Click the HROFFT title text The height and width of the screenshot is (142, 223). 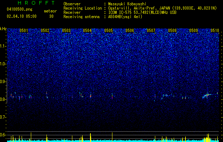(37, 3)
